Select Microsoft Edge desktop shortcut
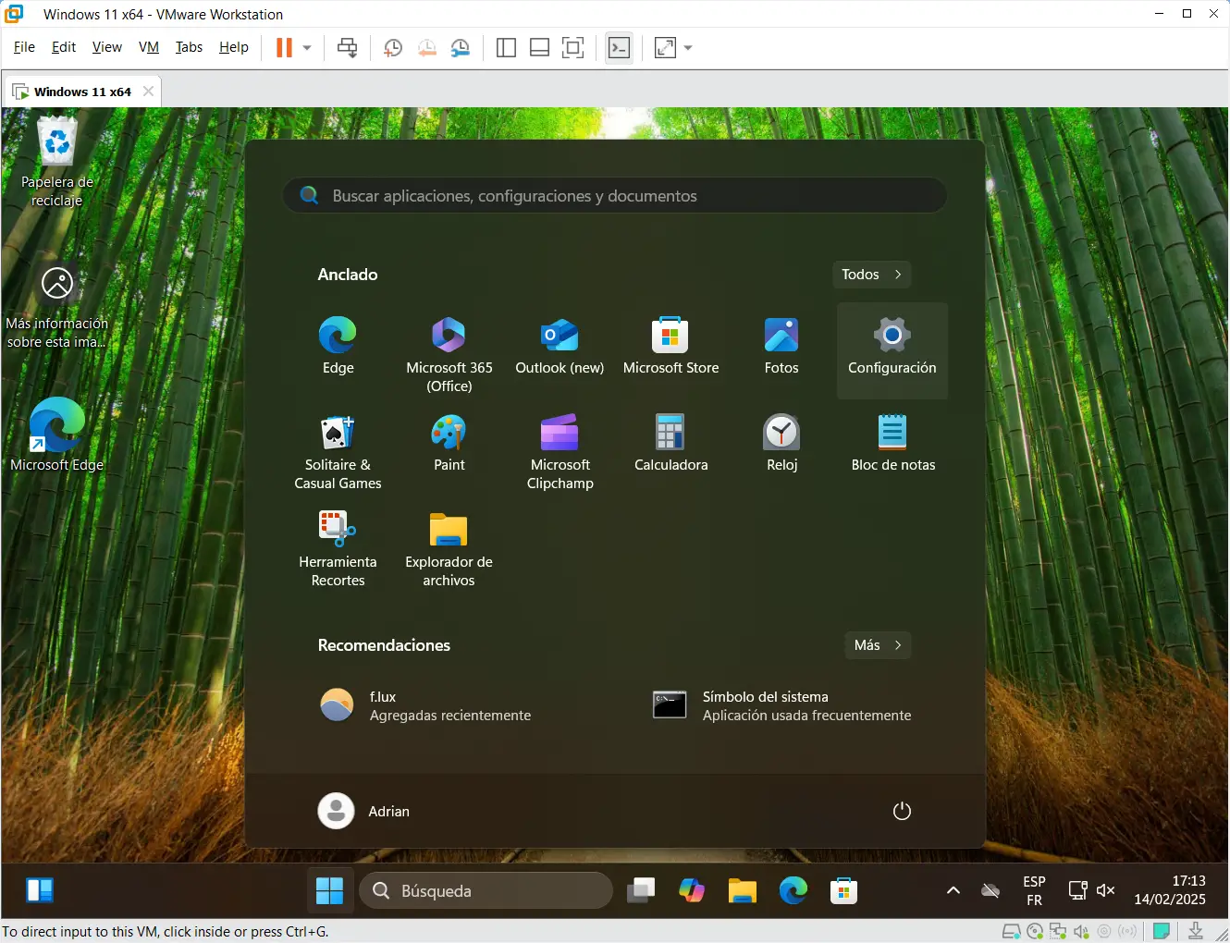 (57, 435)
